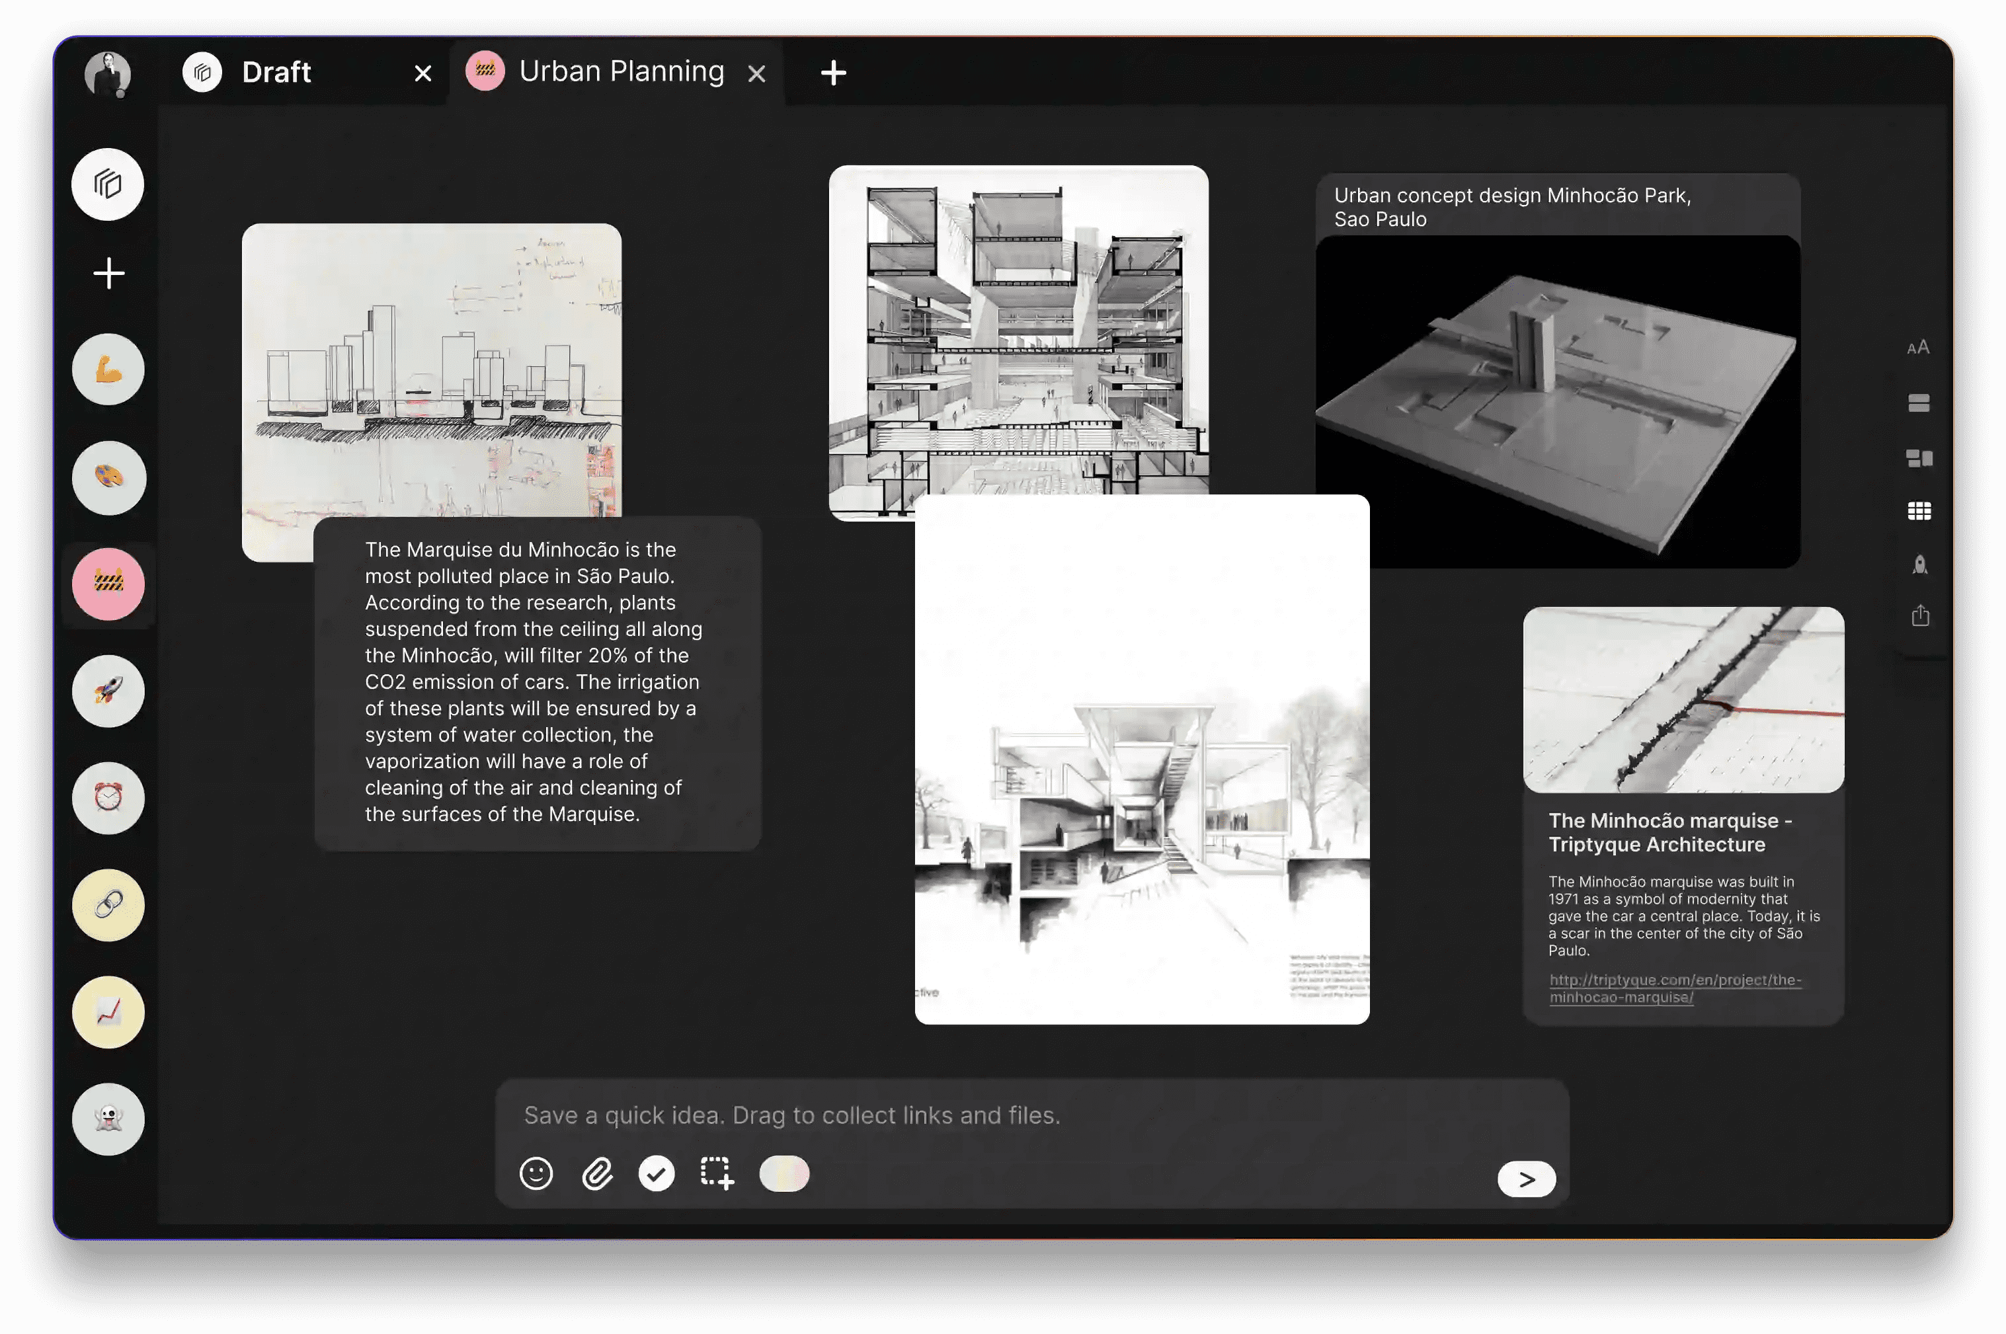Open the chain link workspace

(x=108, y=905)
